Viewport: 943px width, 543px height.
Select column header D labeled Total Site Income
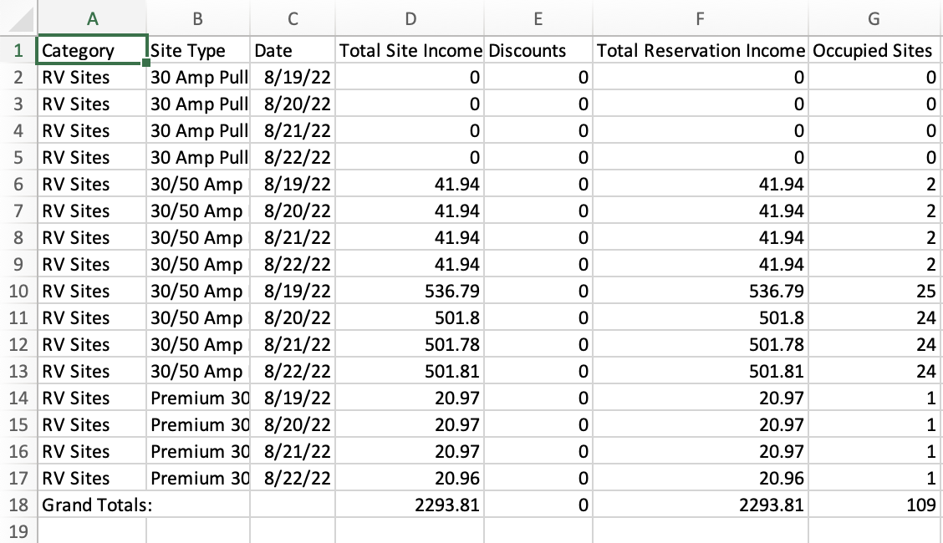(410, 18)
